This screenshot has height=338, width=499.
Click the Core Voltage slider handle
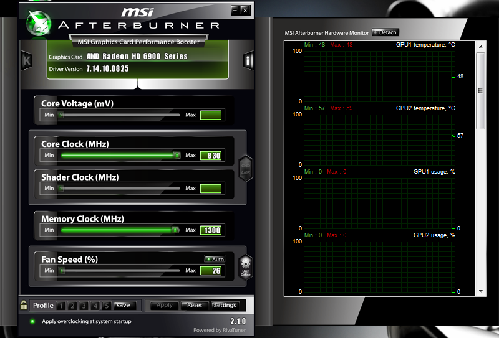click(x=61, y=115)
